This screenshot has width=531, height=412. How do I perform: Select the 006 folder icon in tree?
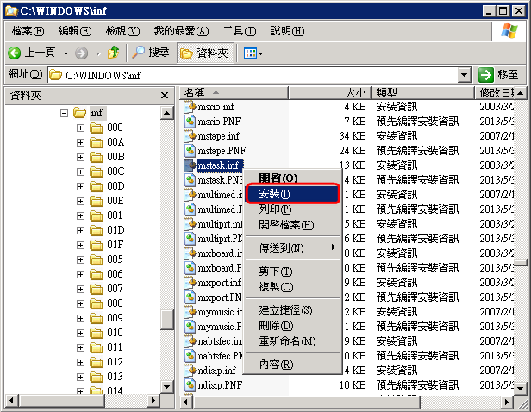97,274
